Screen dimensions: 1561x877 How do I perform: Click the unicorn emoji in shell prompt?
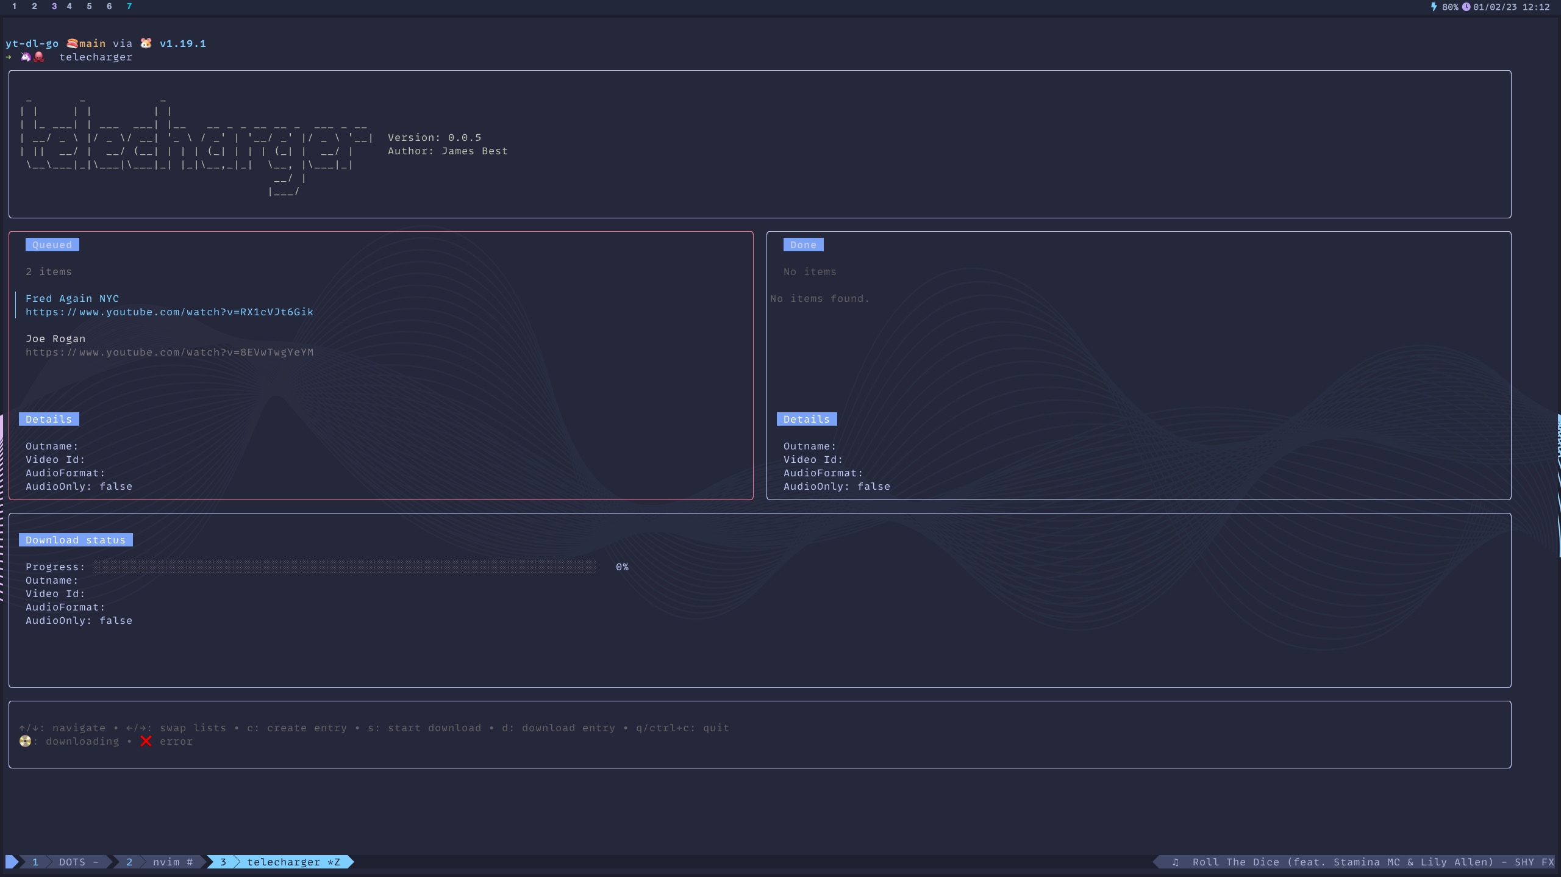(26, 57)
